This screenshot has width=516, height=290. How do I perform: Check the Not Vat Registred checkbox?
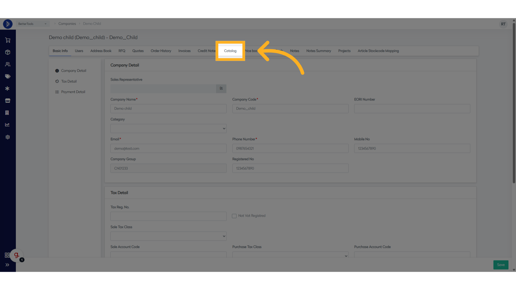tap(234, 216)
